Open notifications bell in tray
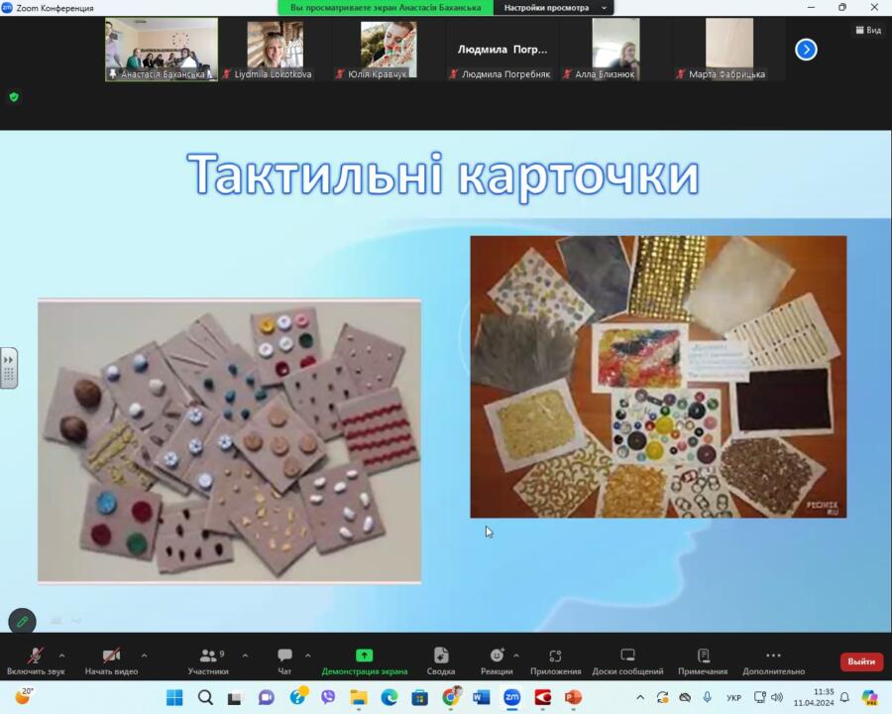Screen dimensions: 892x714 pyautogui.click(x=844, y=697)
